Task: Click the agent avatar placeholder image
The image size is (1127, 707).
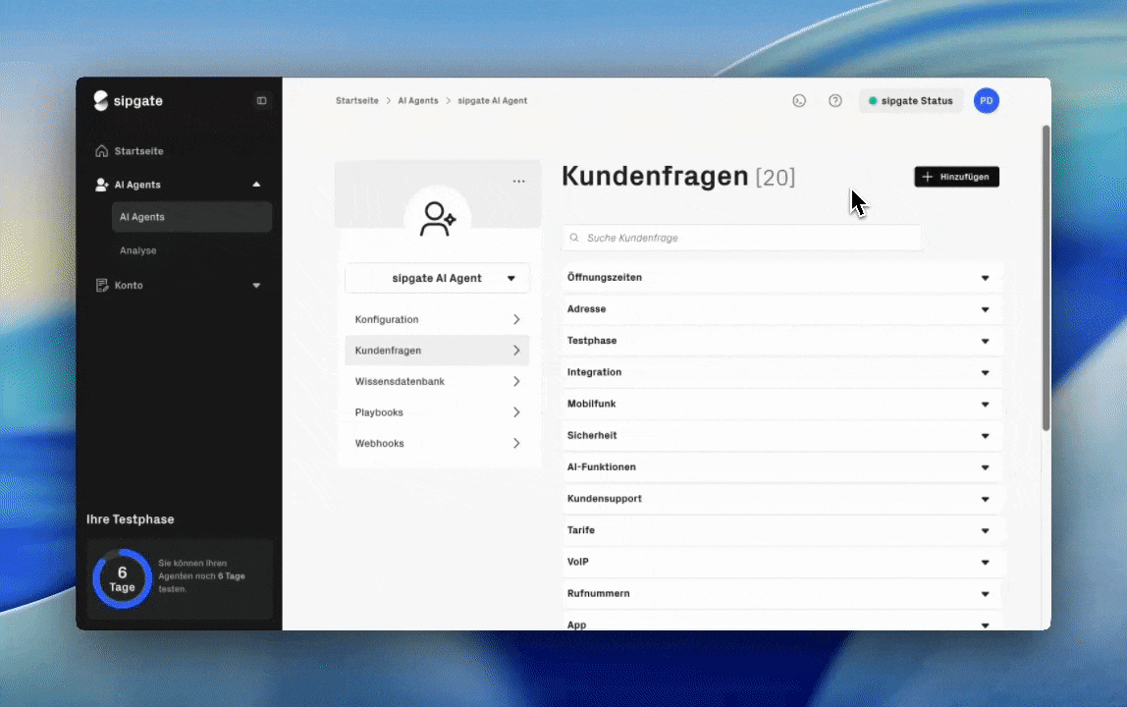Action: 437,219
